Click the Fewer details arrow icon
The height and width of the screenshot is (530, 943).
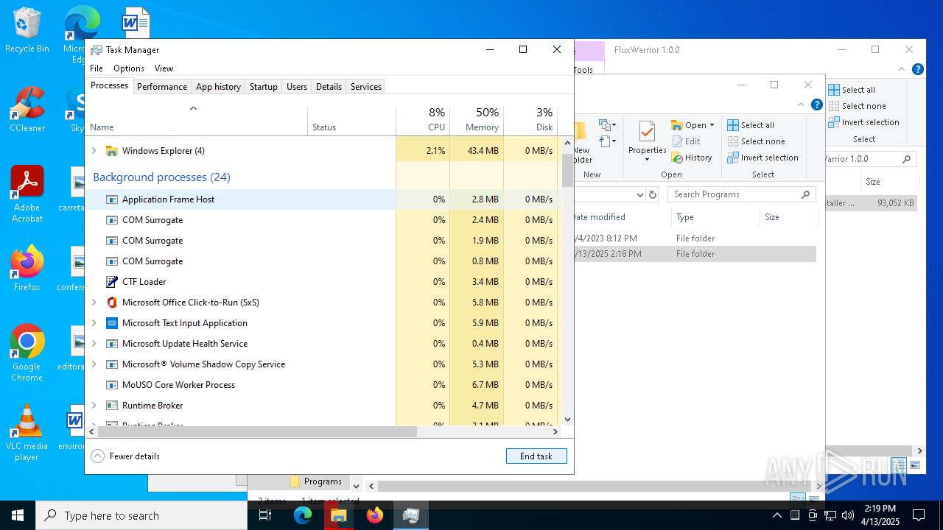tap(97, 456)
